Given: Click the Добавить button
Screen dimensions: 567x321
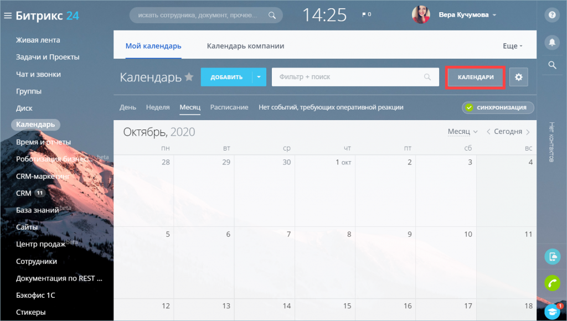Looking at the screenshot, I should click(x=226, y=77).
